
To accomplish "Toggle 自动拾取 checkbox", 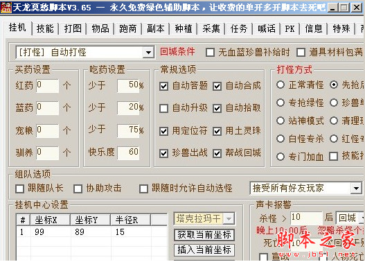I will click(217, 108).
